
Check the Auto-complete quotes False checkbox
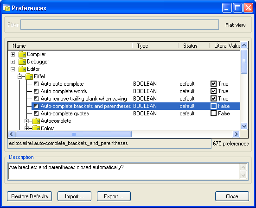click(x=213, y=113)
